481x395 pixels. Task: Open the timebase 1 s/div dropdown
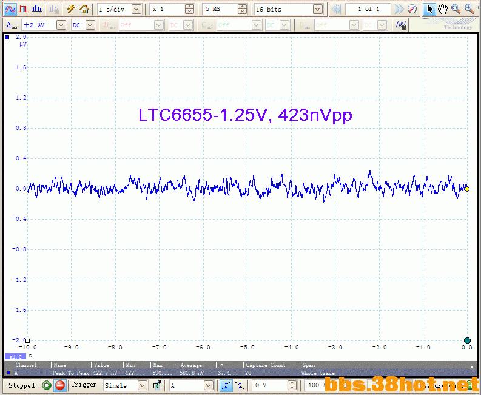[x=136, y=9]
